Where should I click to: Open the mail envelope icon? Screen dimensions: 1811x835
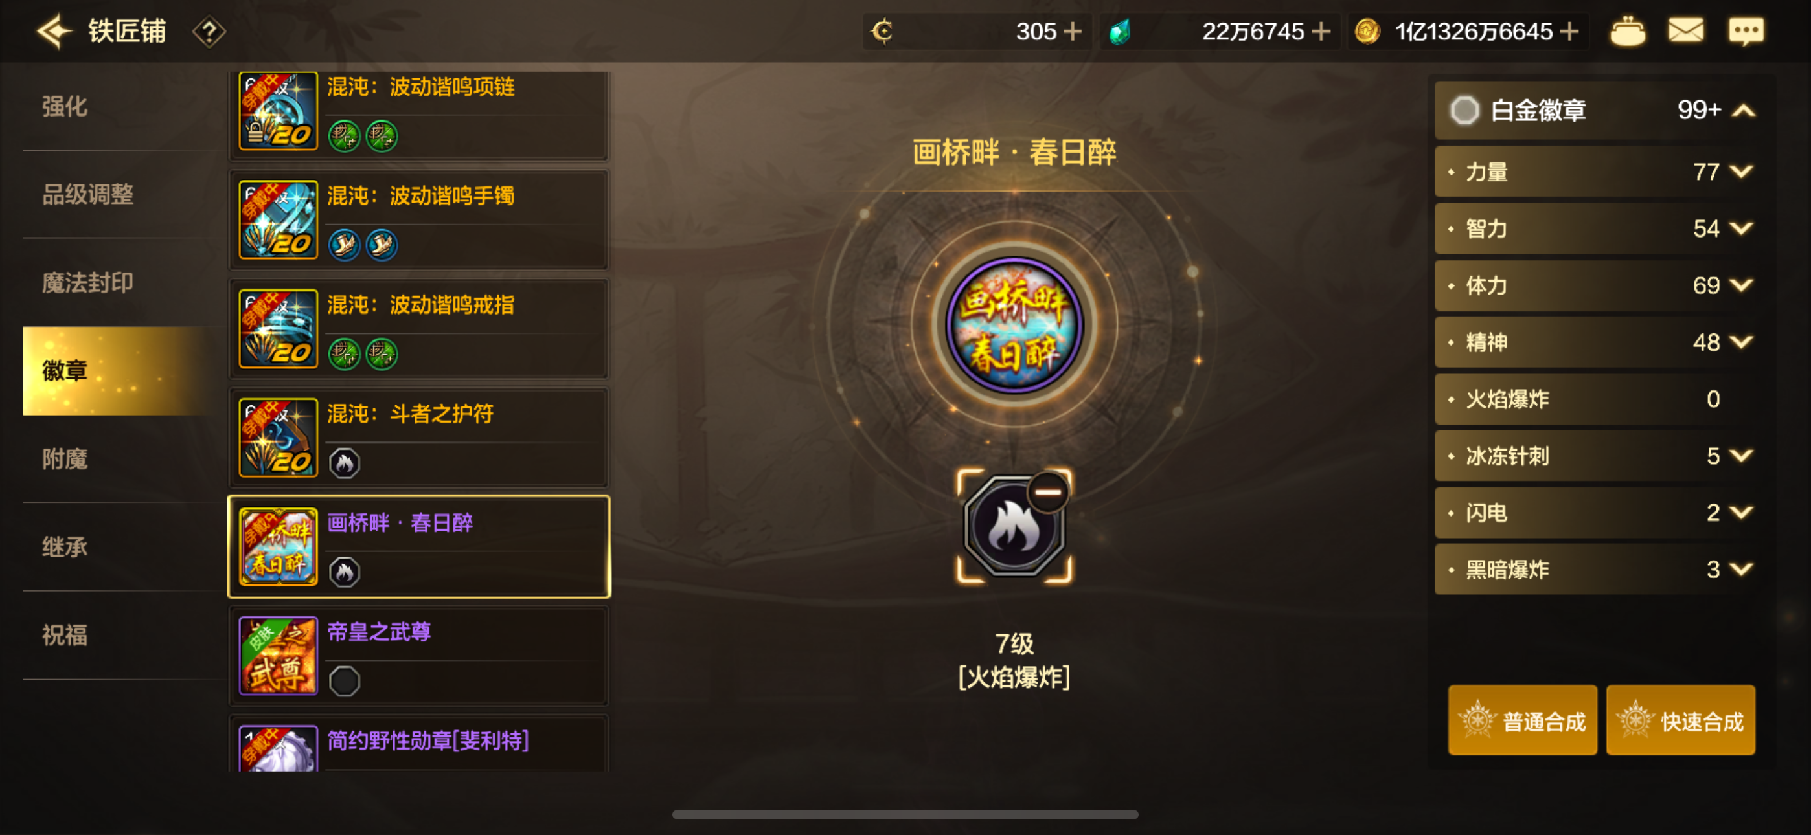1685,31
